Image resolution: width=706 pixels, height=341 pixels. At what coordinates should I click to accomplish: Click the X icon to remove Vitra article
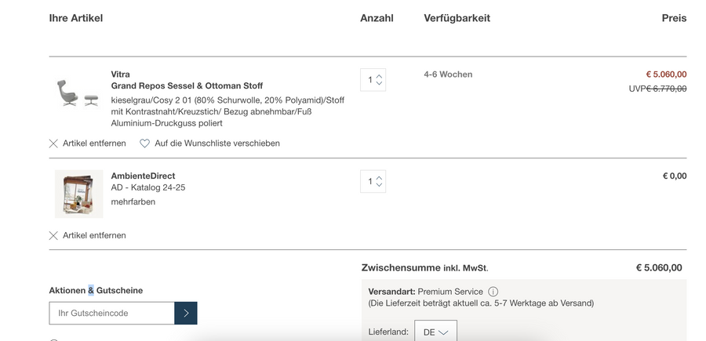(53, 143)
